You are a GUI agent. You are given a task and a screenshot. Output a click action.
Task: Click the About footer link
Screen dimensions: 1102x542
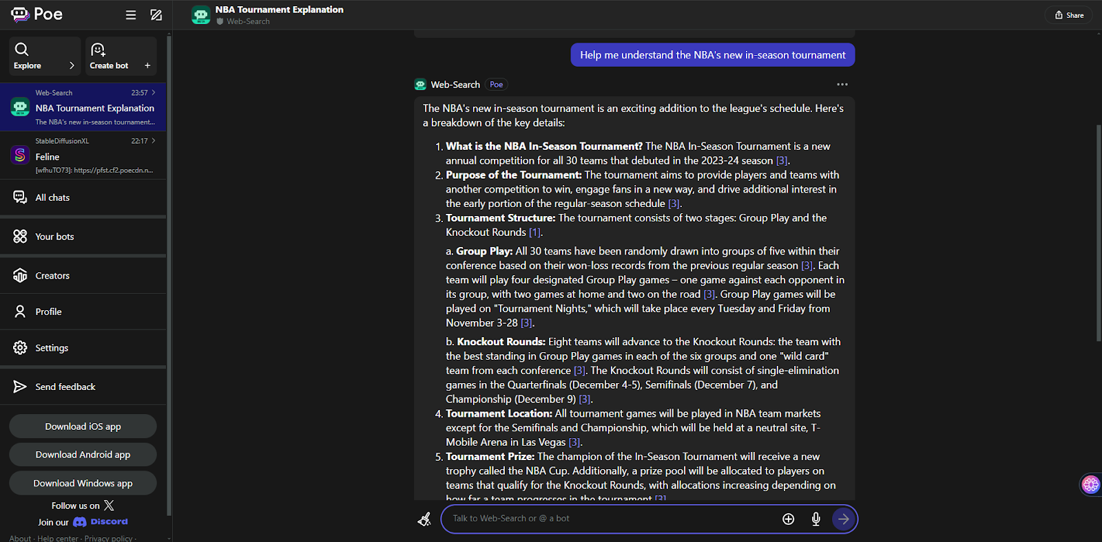[20, 538]
